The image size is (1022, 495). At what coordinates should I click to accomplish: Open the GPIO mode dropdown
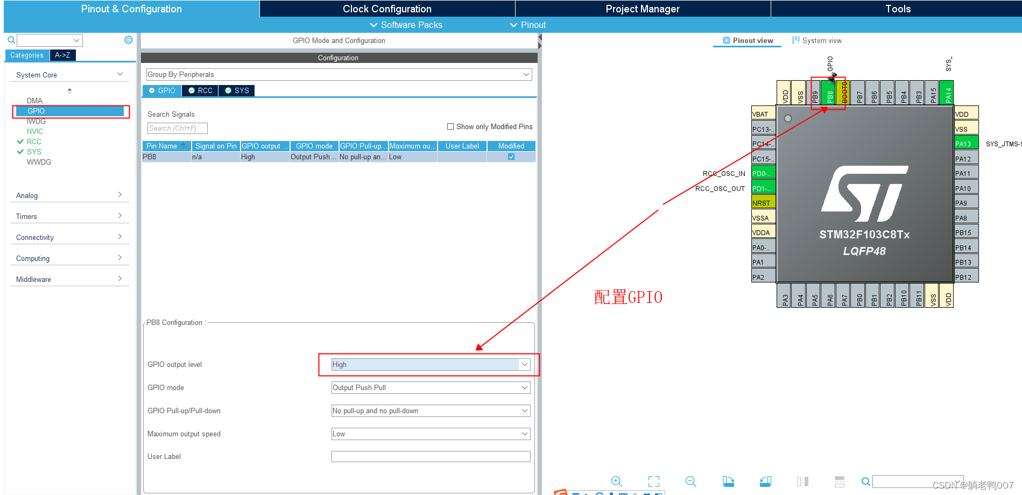pos(431,387)
